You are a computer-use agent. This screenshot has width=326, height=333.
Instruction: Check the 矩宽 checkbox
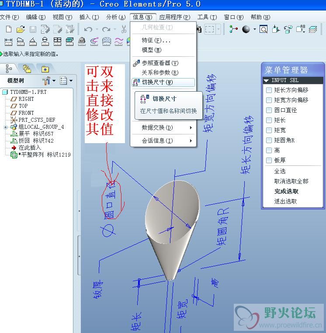269,130
